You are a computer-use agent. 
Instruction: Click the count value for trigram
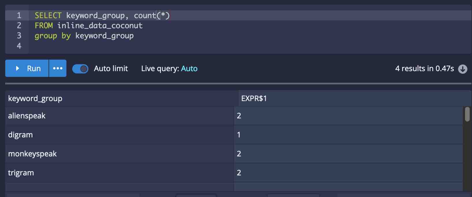point(239,173)
